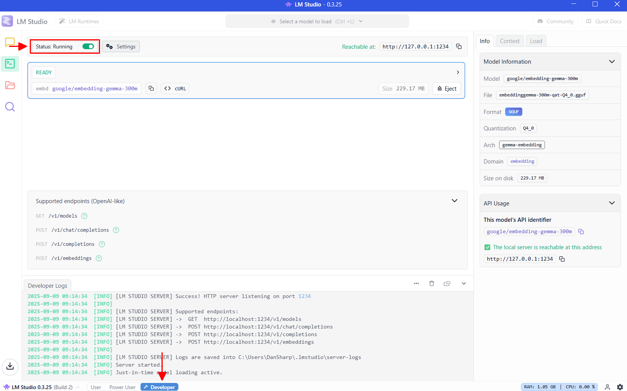Select the Power User mode
The image size is (627, 391).
point(122,387)
